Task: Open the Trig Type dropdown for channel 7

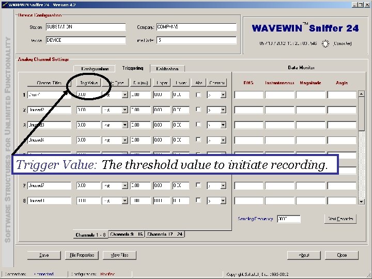Action: [125, 185]
